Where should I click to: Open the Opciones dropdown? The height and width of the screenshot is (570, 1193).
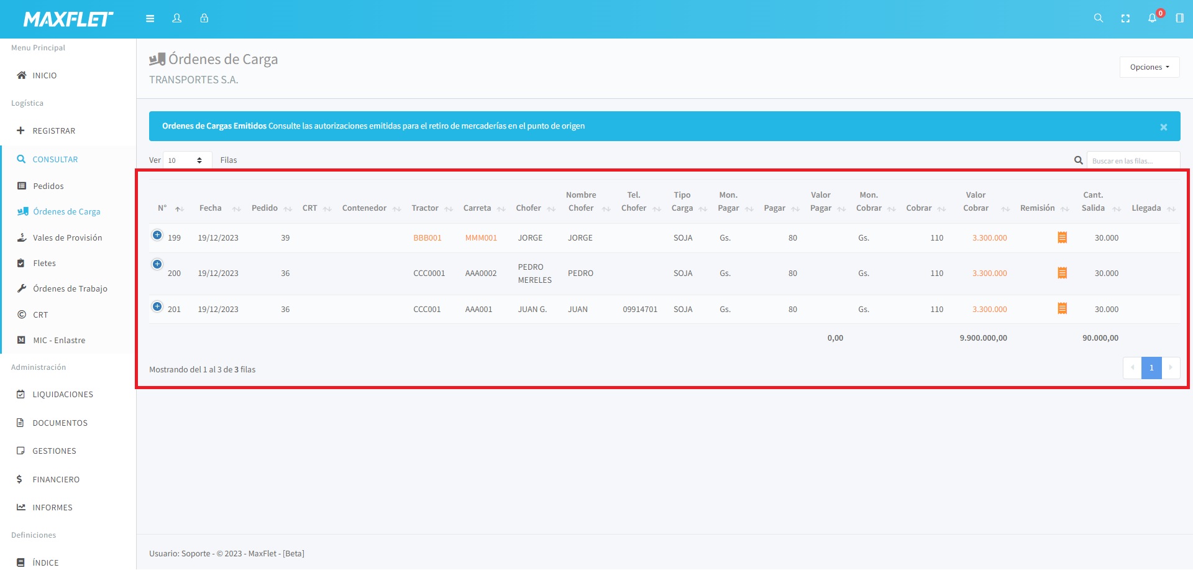click(1149, 67)
